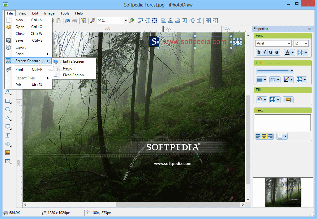Click the zoom out magnifier icon
Viewport: 317px width, 219px height.
[93, 21]
